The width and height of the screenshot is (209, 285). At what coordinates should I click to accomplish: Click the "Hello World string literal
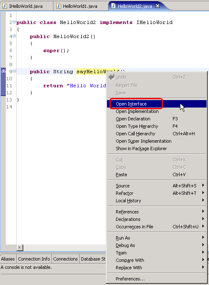[x=86, y=86]
